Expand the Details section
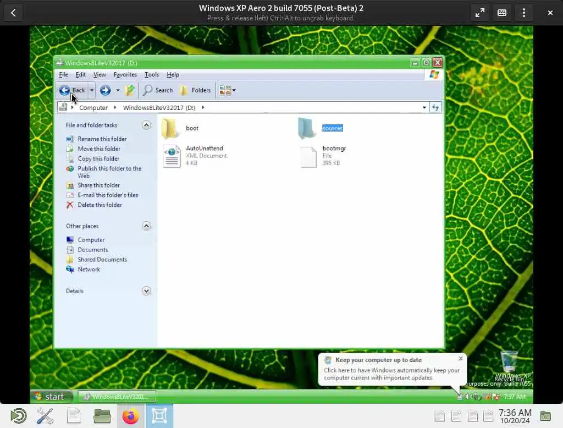The width and height of the screenshot is (563, 428). (x=146, y=291)
